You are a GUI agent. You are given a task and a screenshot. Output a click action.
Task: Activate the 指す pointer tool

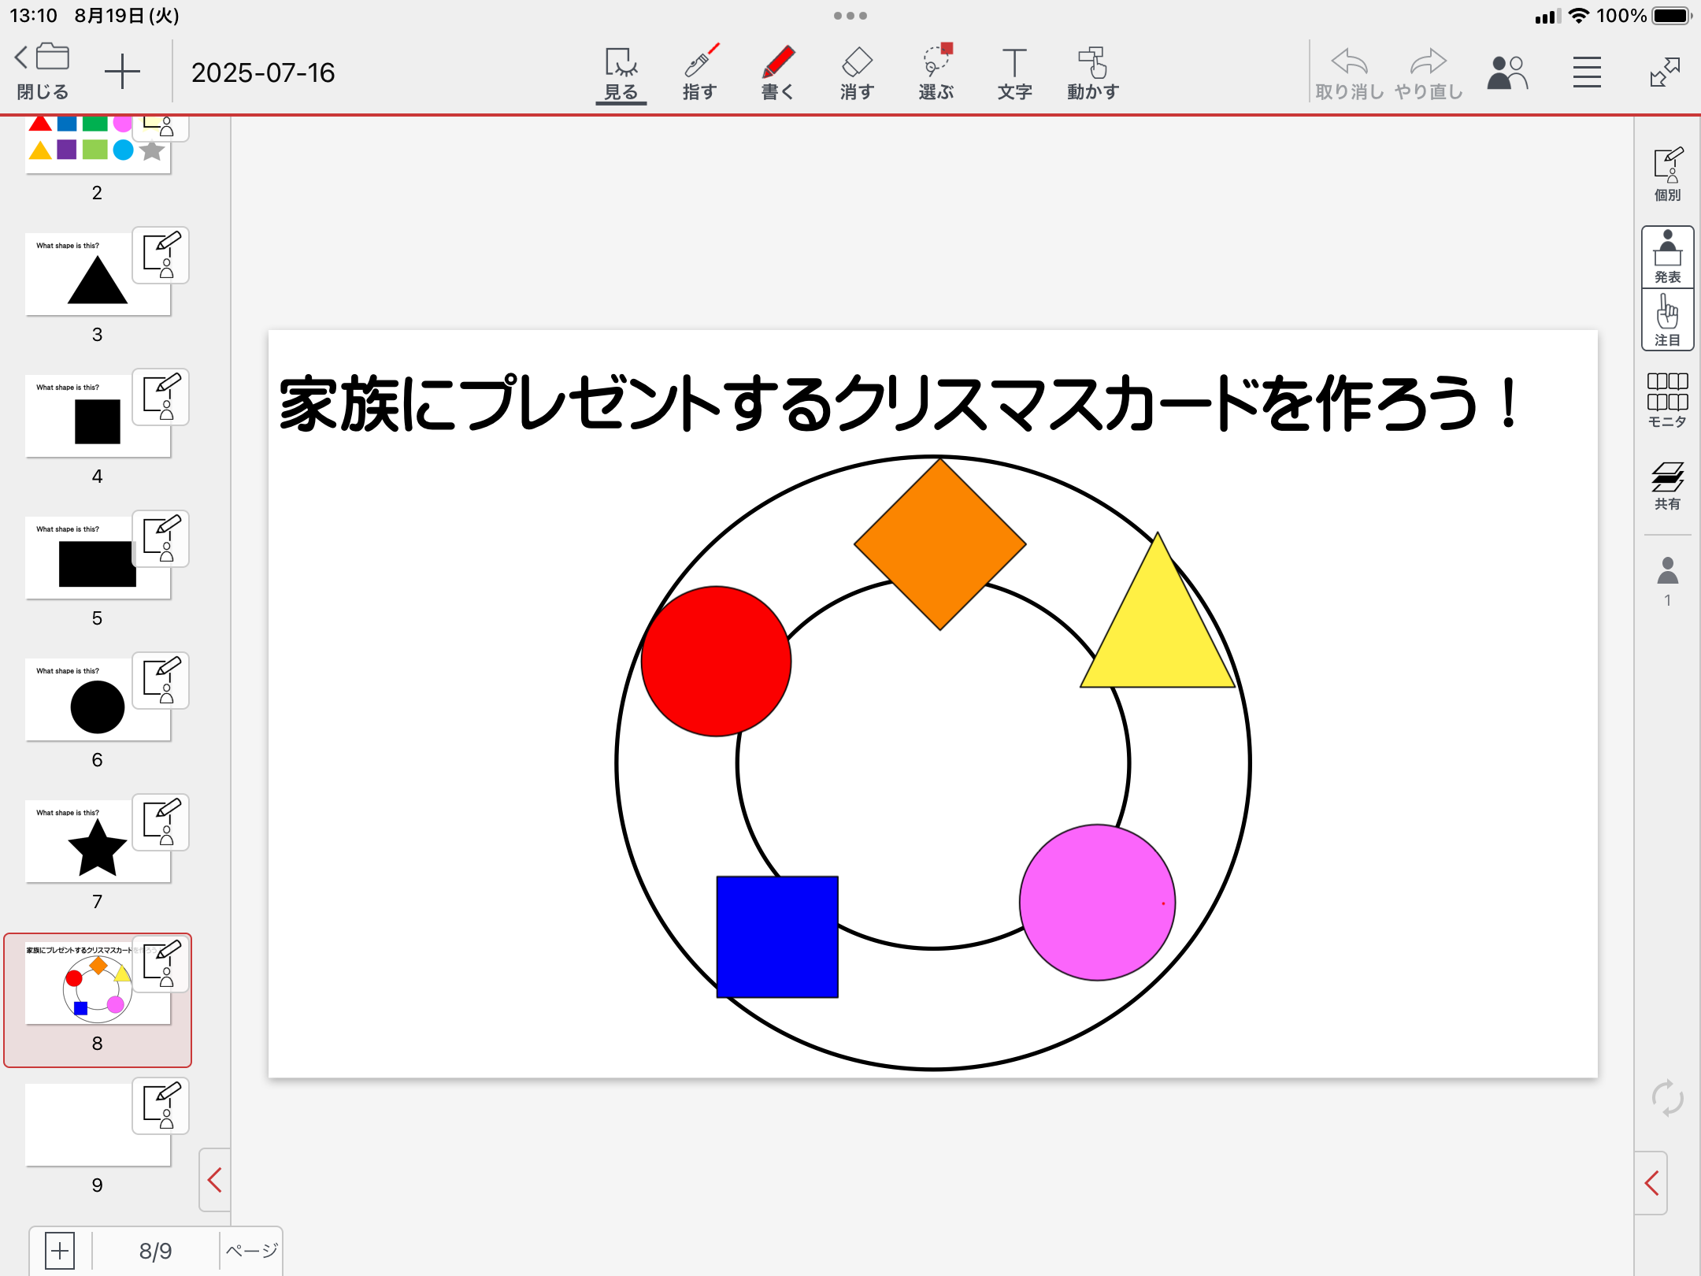click(699, 72)
